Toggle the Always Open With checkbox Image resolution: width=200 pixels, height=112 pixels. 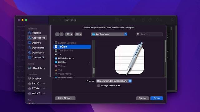pos(99,86)
